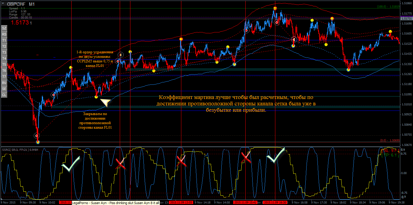Click the 9 Nov 09:30 time axis label
413x205 pixels.
[x=28, y=202]
